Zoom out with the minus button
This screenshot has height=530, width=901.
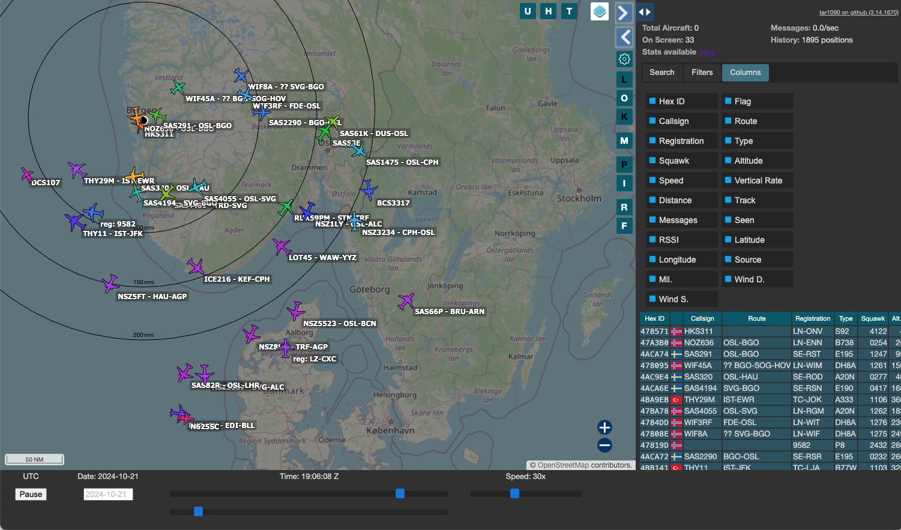coord(604,445)
